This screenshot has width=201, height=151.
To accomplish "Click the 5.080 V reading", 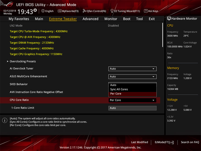I will [x=187, y=110].
